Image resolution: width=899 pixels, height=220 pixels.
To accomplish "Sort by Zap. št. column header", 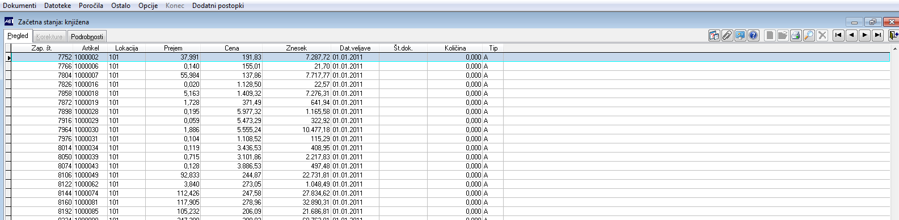I will click(42, 48).
